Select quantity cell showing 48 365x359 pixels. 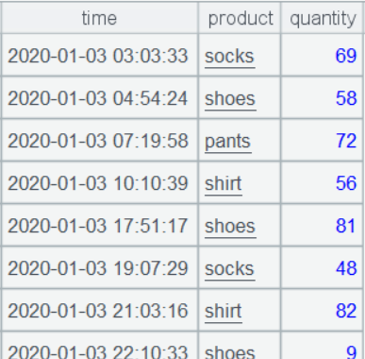323,267
